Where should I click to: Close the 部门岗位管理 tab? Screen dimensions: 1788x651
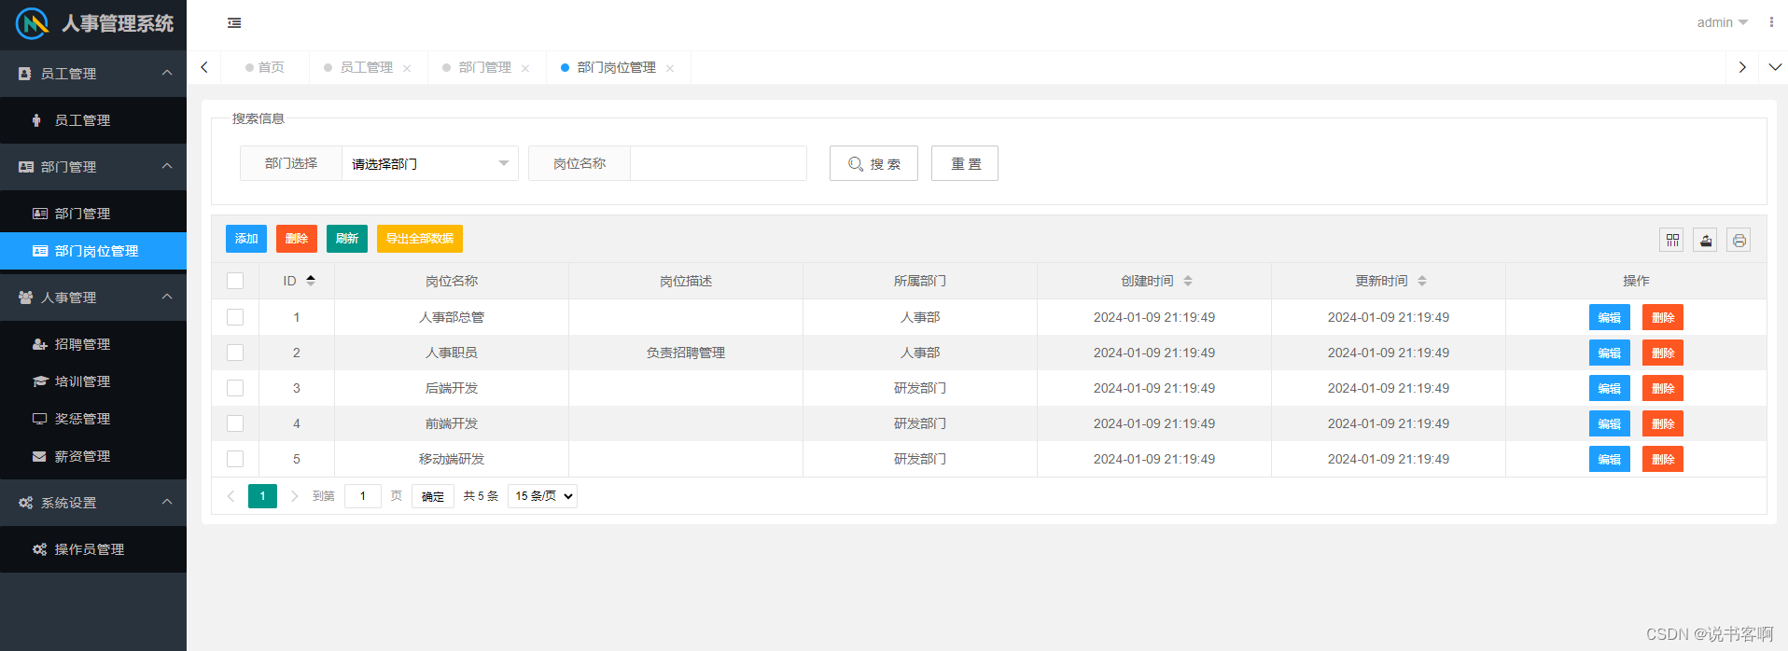click(670, 68)
